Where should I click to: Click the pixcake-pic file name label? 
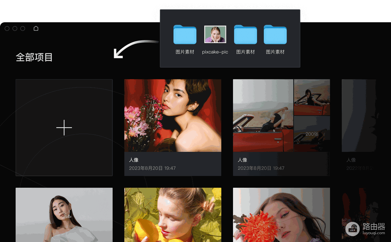215,52
